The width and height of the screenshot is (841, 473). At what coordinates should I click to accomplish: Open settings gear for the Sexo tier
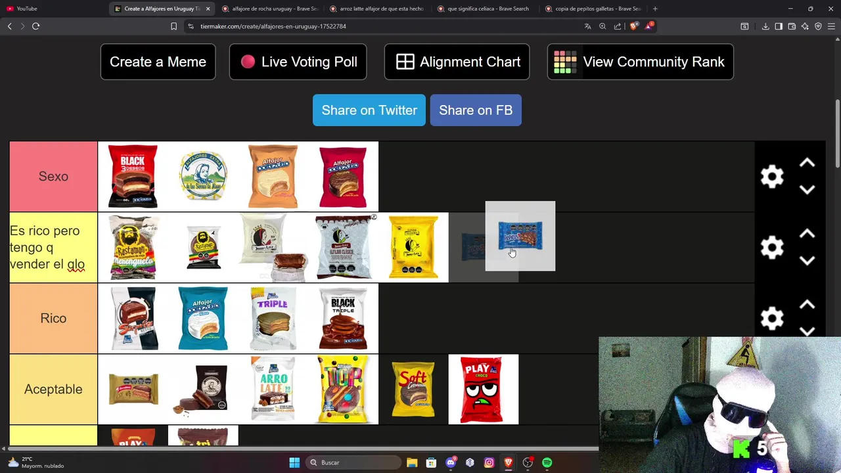772,177
